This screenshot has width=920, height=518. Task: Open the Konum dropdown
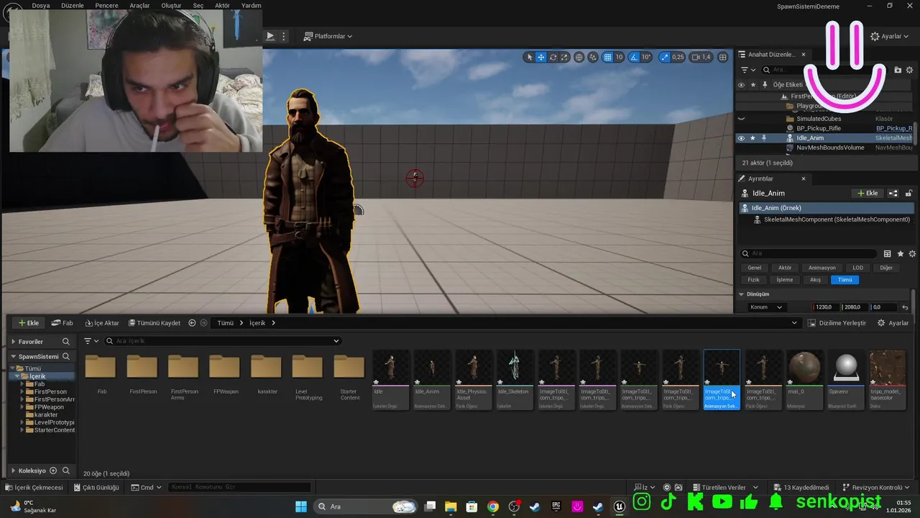coord(765,307)
